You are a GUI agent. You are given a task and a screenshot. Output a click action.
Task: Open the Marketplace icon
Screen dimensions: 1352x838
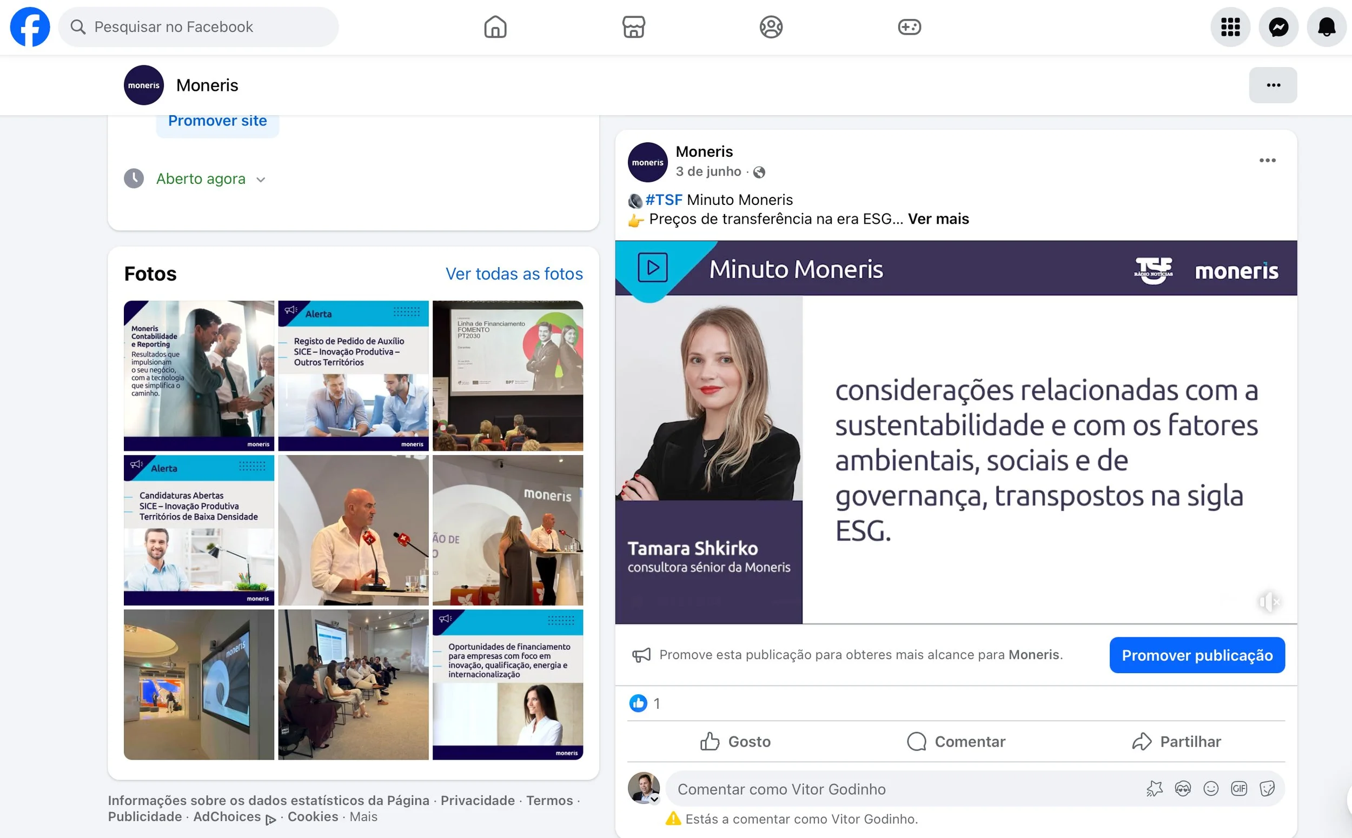(633, 26)
